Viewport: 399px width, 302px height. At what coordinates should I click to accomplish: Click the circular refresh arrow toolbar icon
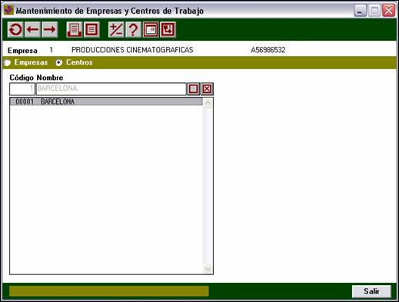click(15, 30)
